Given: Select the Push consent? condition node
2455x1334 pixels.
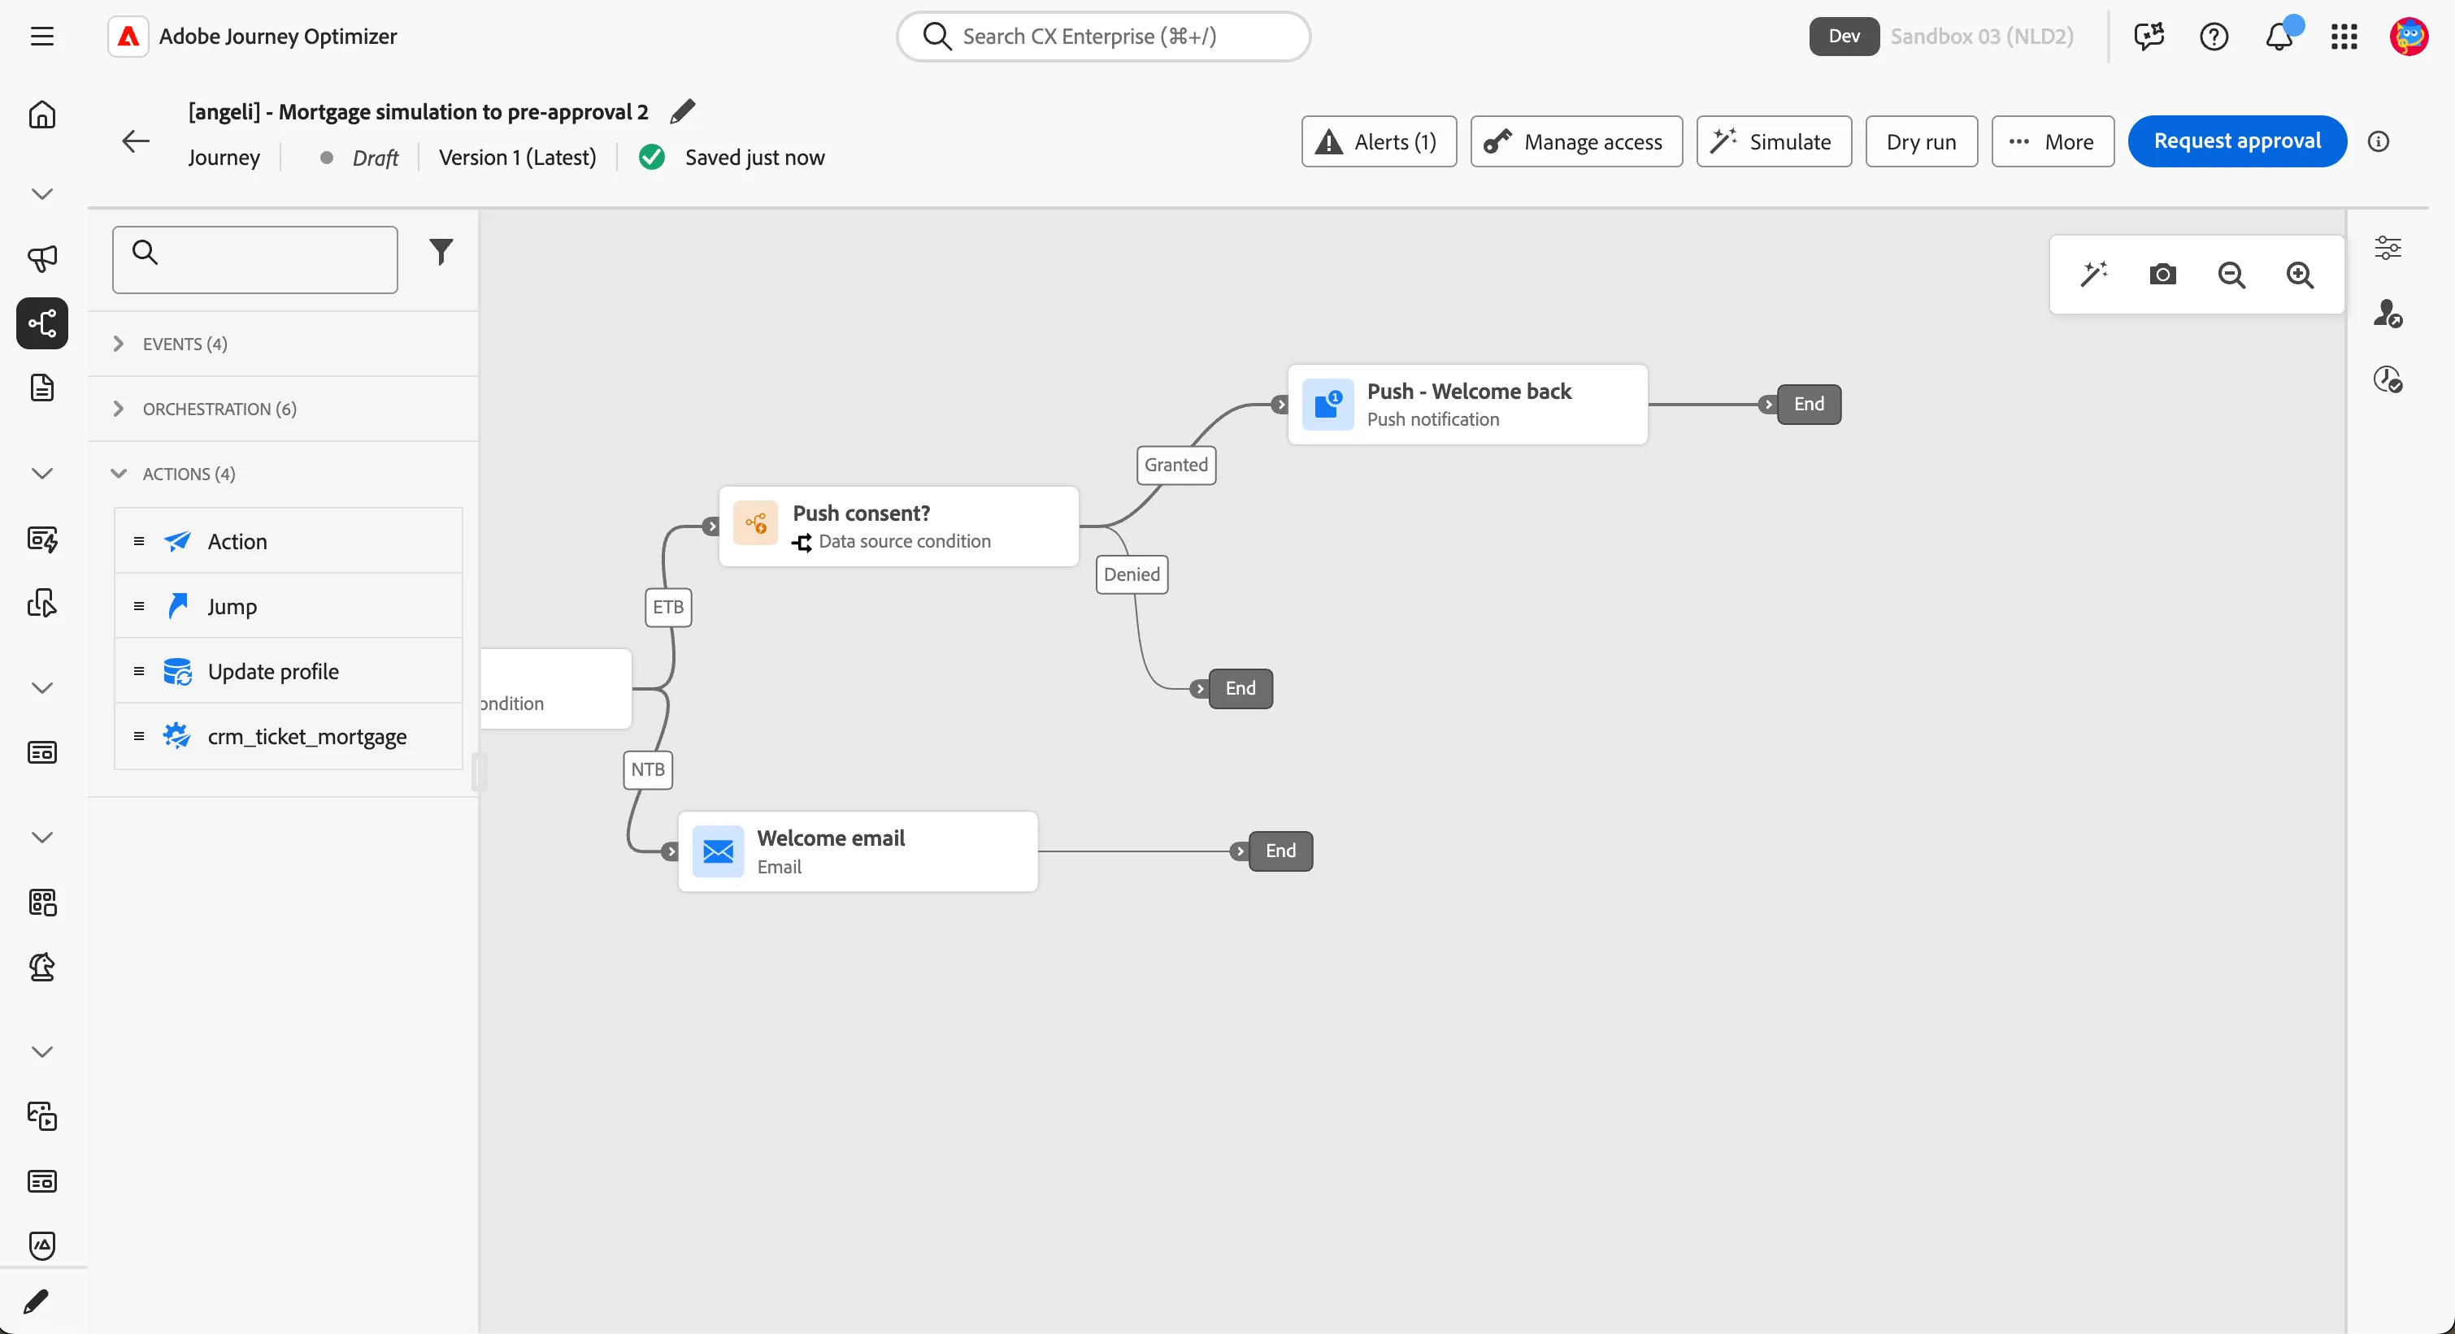Looking at the screenshot, I should [x=899, y=526].
